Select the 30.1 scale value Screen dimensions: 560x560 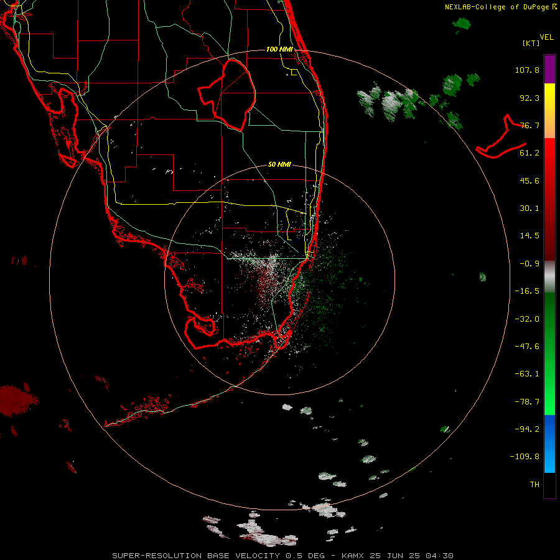tap(530, 208)
